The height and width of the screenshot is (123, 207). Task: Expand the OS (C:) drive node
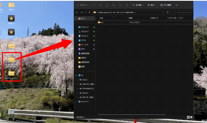[x=77, y=80]
